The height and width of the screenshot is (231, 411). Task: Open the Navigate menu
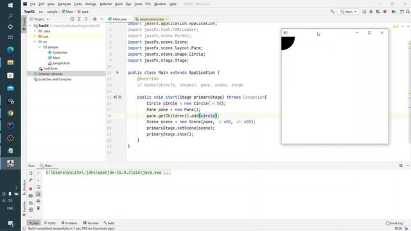[64, 4]
